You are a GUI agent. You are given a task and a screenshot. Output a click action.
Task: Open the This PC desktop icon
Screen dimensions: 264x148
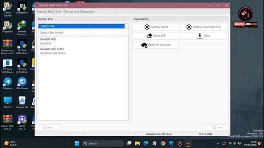click(x=7, y=102)
